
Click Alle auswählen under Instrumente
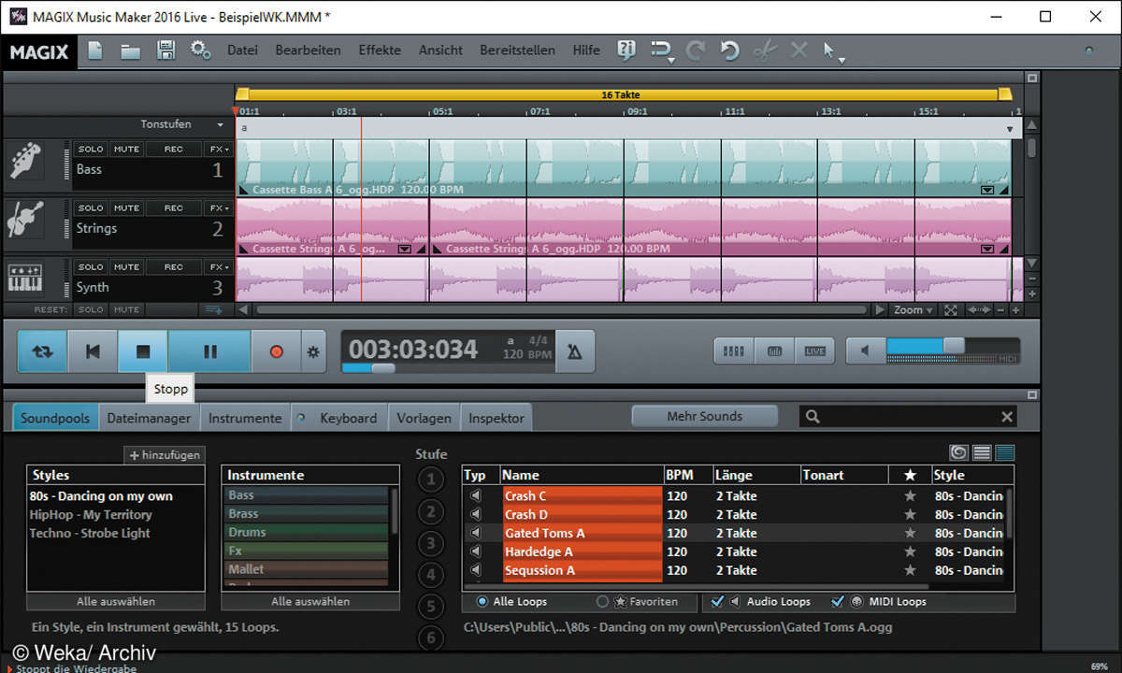310,601
